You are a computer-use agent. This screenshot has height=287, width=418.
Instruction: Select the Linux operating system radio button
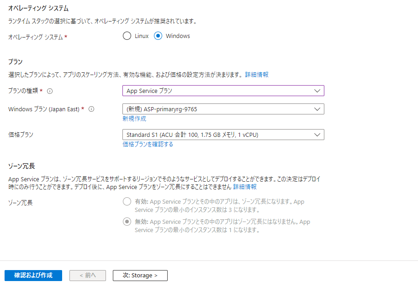[x=127, y=36]
